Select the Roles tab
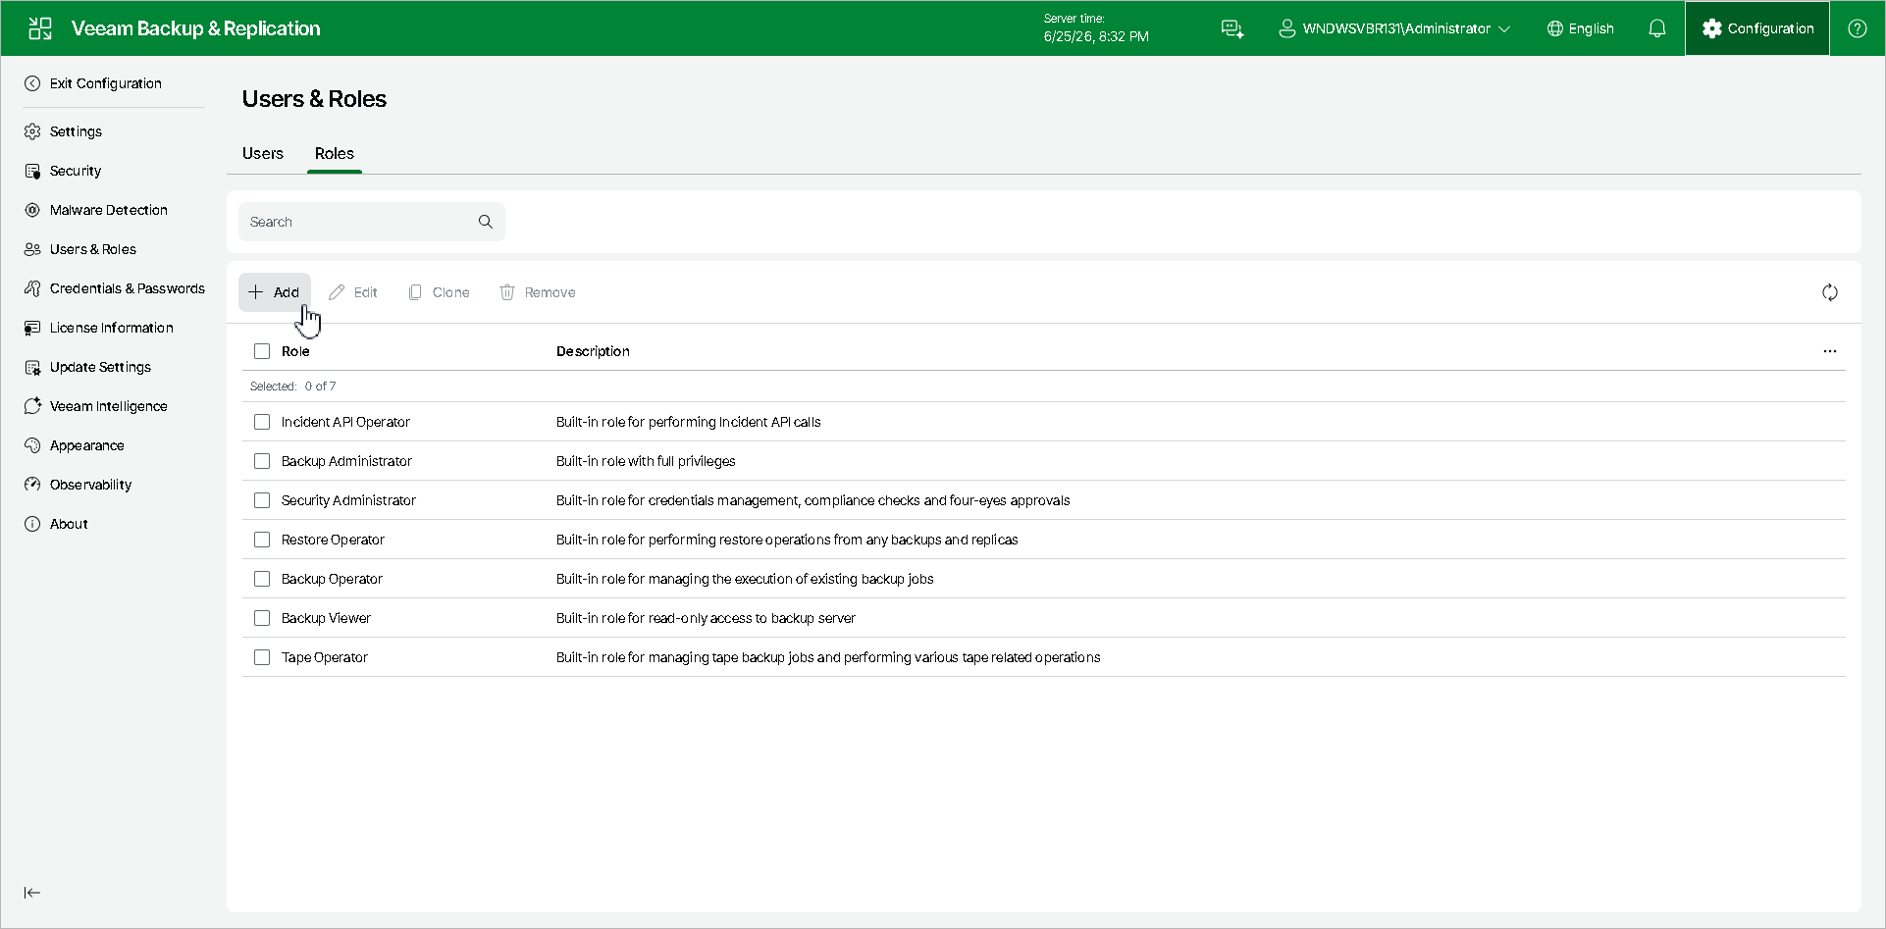This screenshot has width=1886, height=929. [x=335, y=153]
